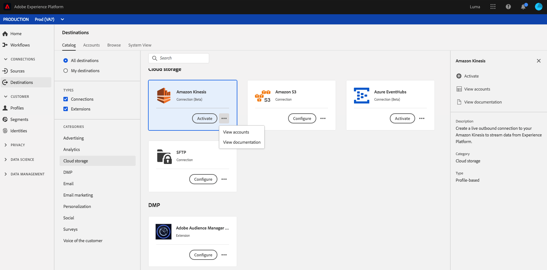Open more options on Amazon S3 card
The height and width of the screenshot is (270, 547).
(323, 118)
